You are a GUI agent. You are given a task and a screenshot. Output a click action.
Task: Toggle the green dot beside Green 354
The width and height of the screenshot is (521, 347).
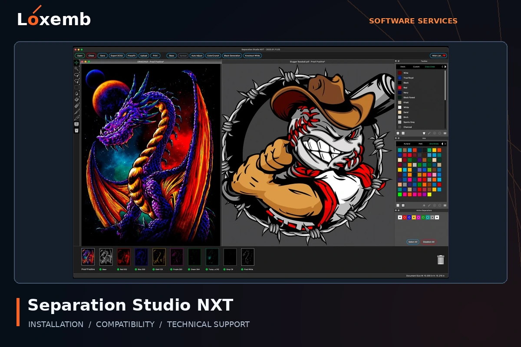click(189, 269)
